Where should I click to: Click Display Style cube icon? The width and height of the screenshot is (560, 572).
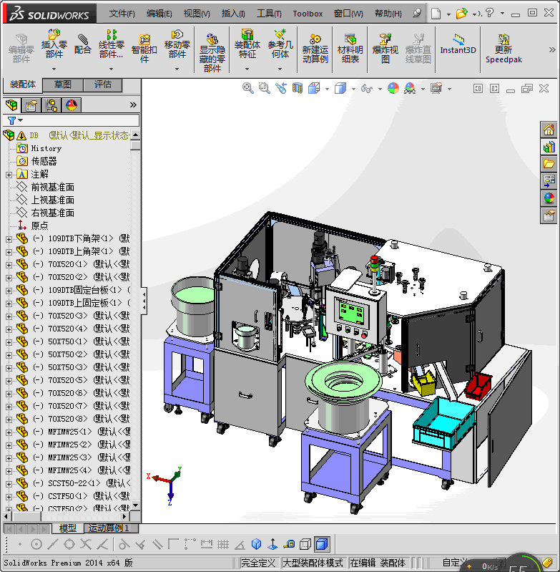pos(340,88)
